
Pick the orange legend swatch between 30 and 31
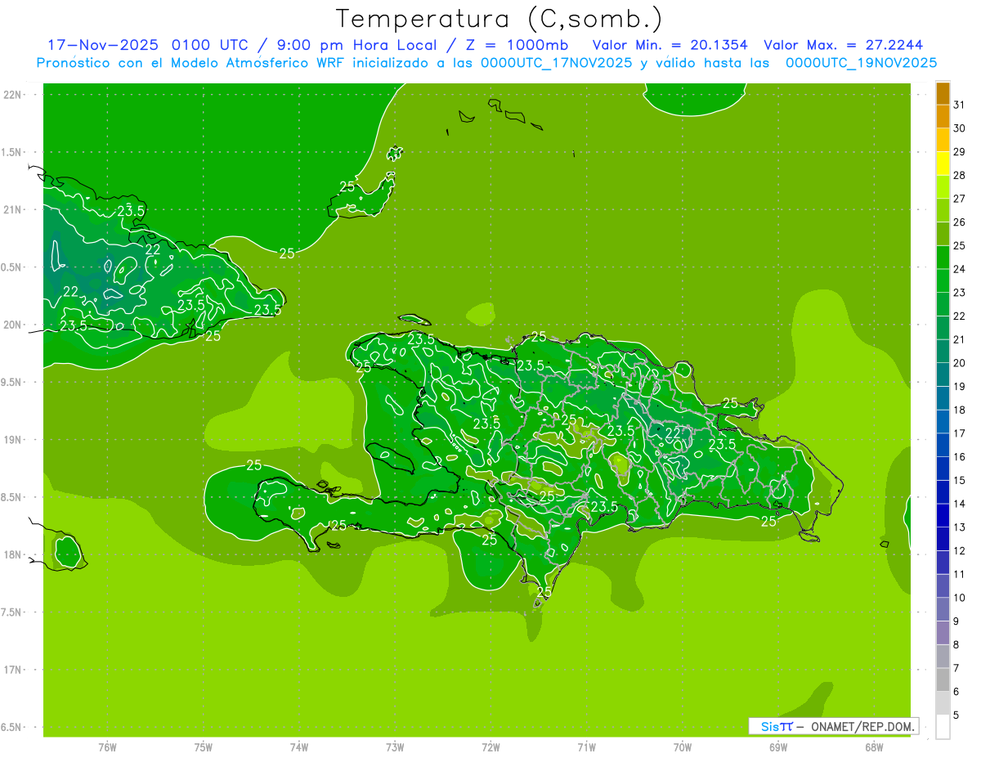[x=943, y=117]
